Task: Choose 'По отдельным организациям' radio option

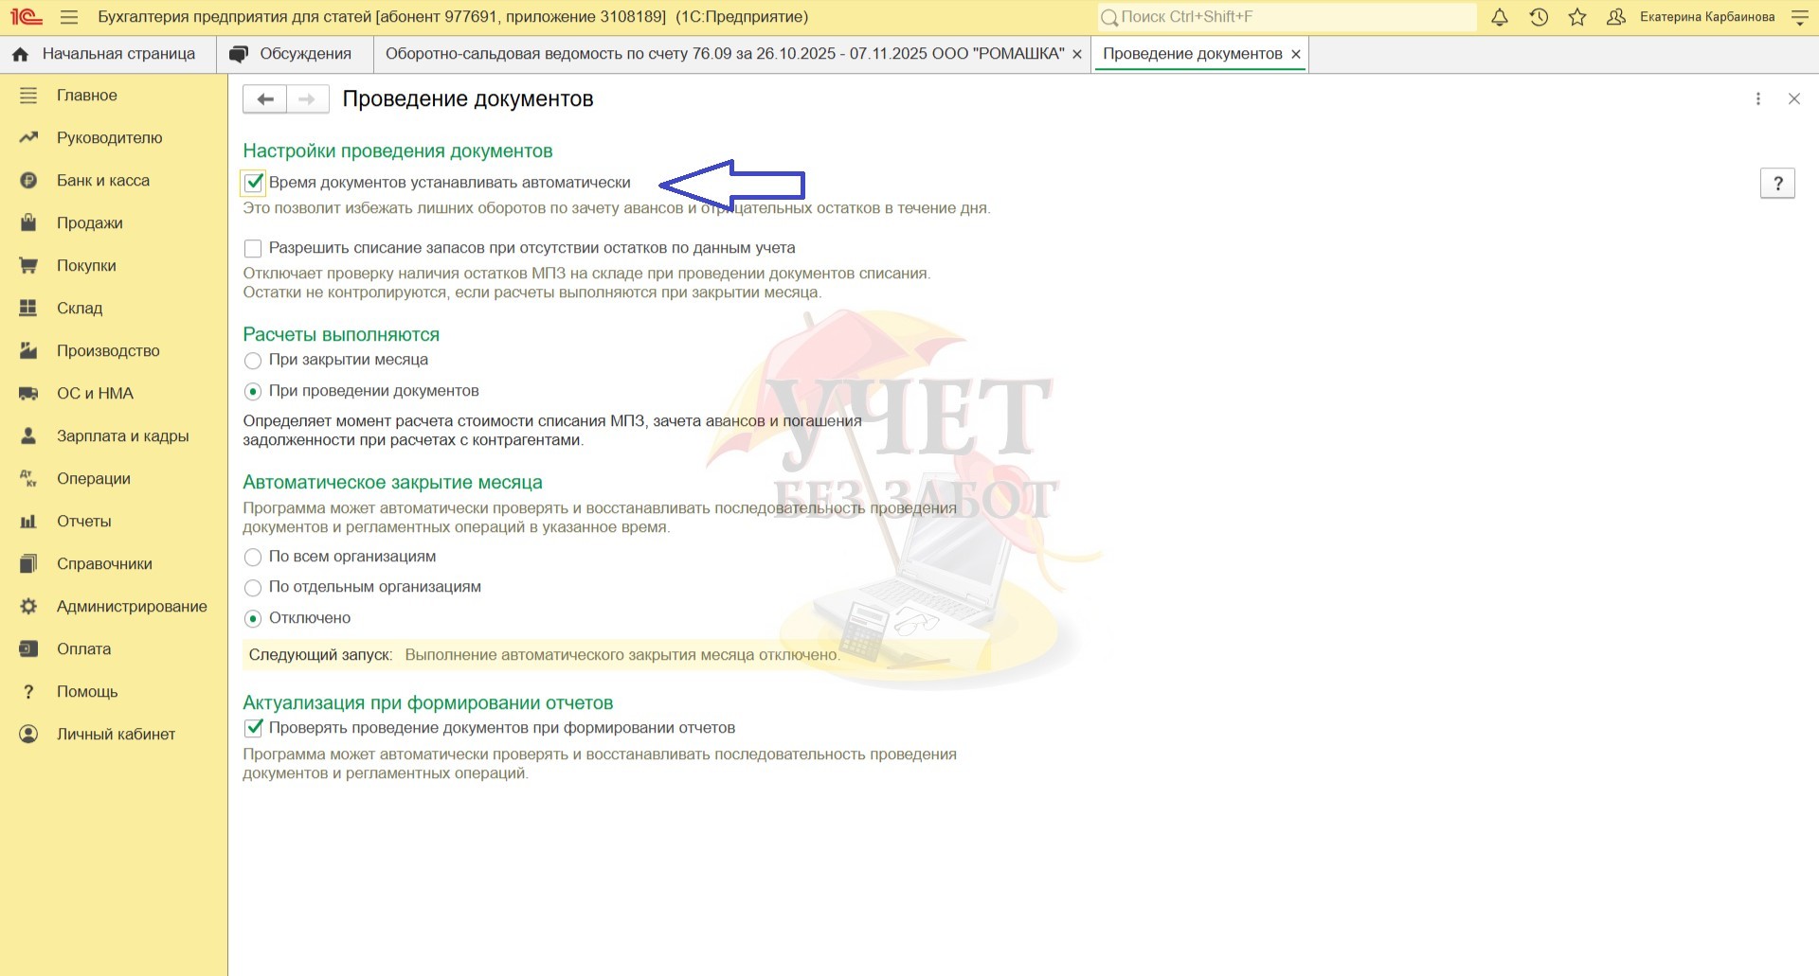Action: click(x=253, y=588)
